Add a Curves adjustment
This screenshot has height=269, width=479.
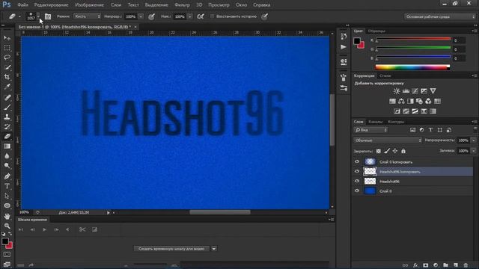point(415,91)
